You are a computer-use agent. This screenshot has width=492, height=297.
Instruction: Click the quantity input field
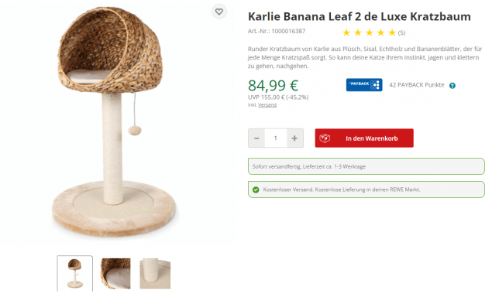pos(276,138)
